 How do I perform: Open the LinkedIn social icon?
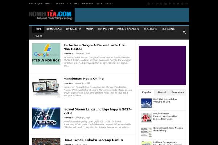pyautogui.click(x=165, y=4)
